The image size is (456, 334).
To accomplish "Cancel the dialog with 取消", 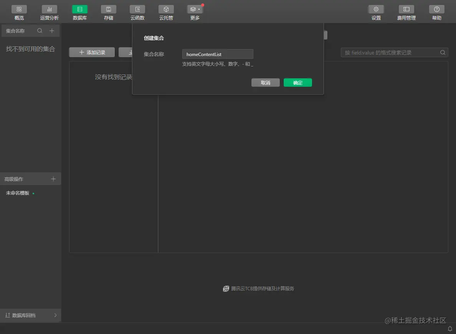I will click(266, 83).
